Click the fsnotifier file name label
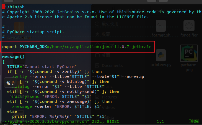202x125 pixels. pyautogui.click(x=189, y=35)
